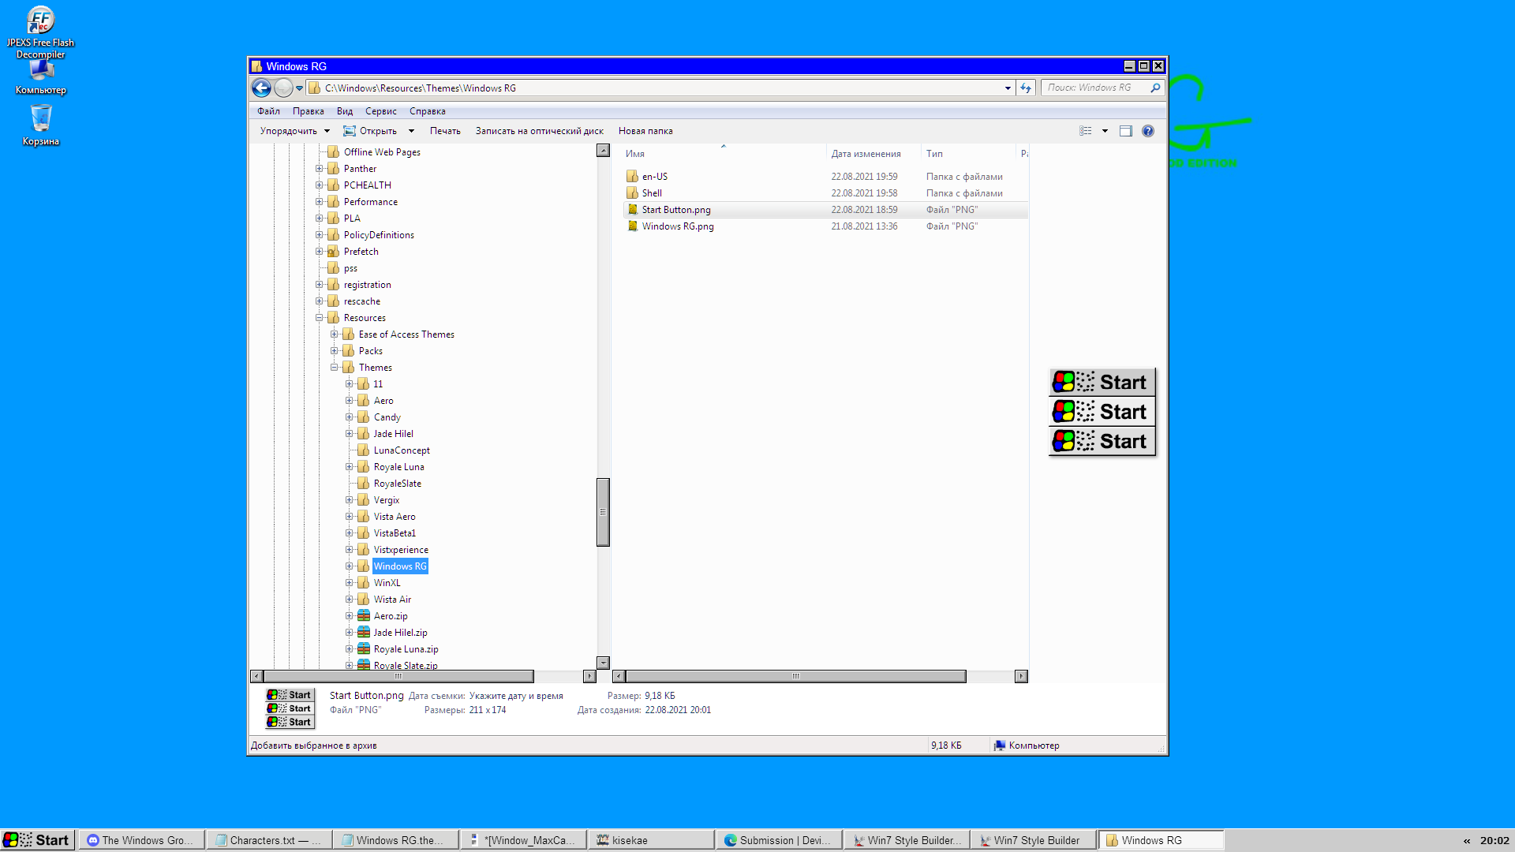The image size is (1515, 852).
Task: Click the Новая папка button
Action: [645, 130]
